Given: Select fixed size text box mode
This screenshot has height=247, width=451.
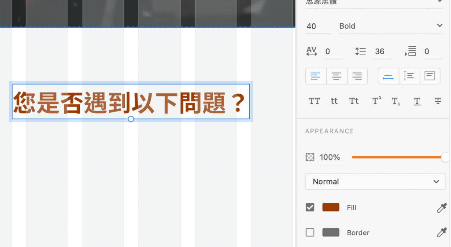Looking at the screenshot, I should [430, 76].
